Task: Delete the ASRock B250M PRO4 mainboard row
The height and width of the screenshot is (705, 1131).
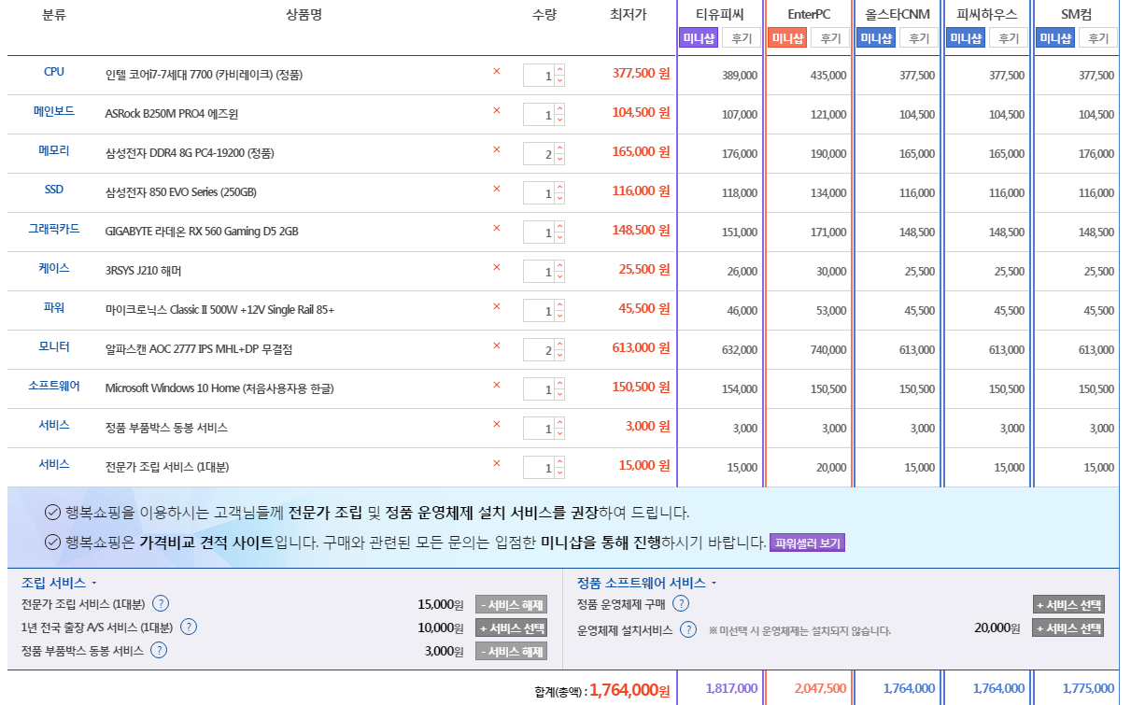Action: (496, 111)
